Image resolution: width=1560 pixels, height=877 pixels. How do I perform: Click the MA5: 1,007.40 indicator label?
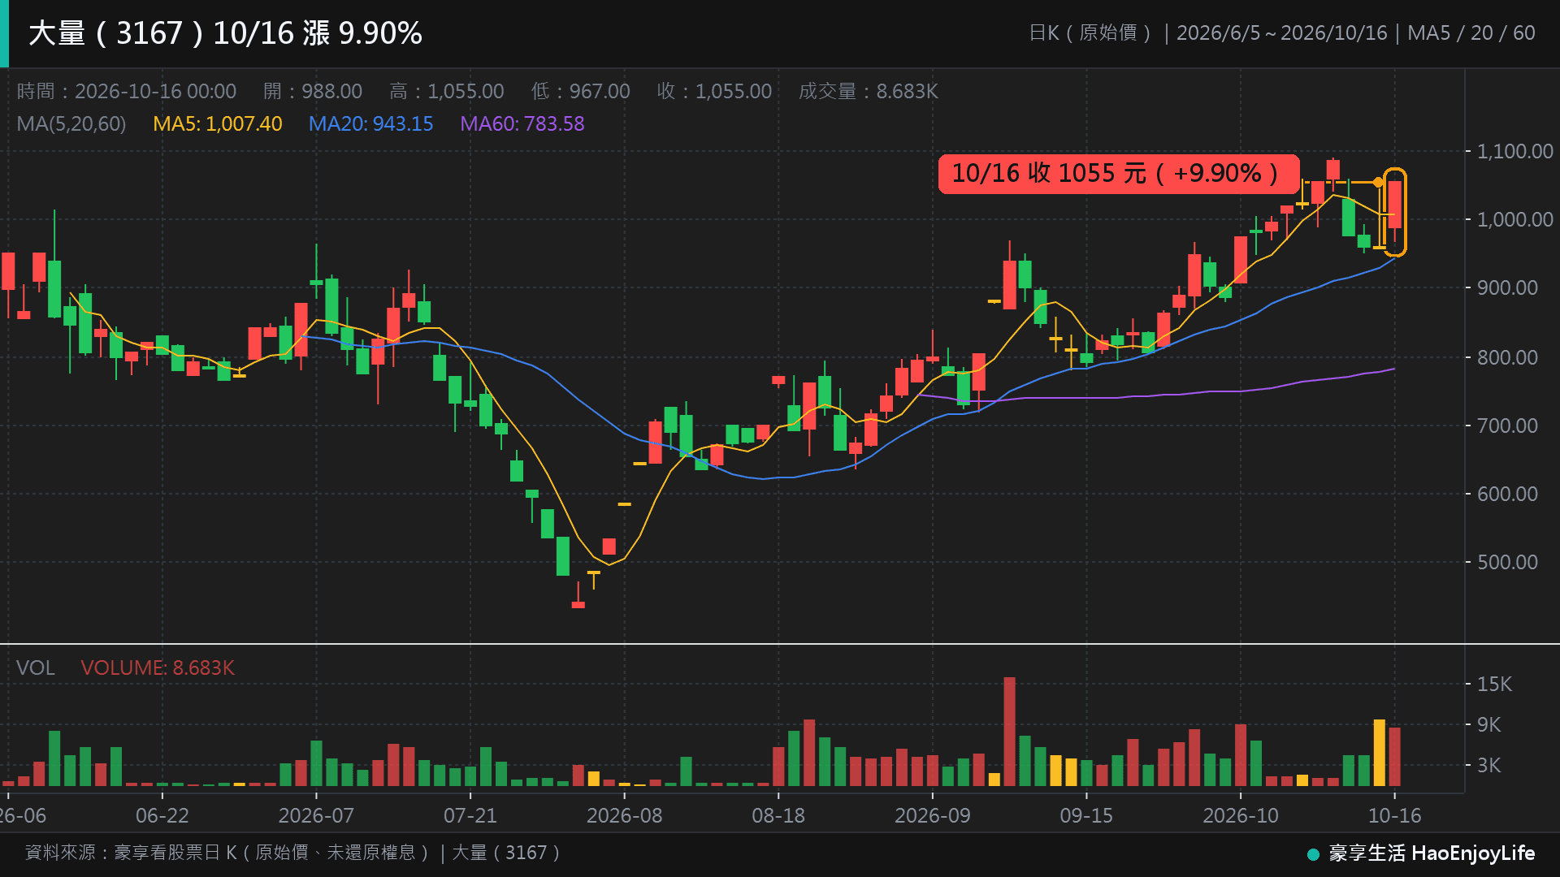[x=218, y=123]
